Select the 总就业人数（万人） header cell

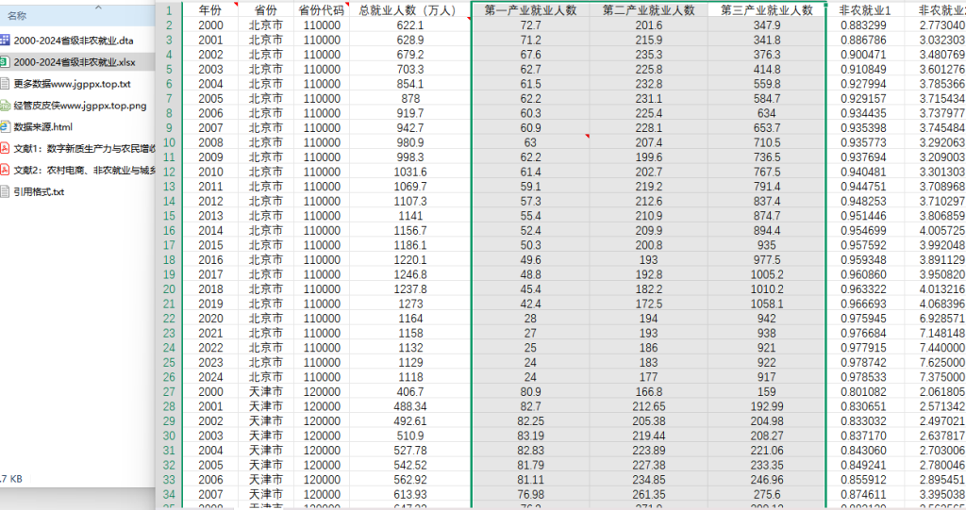[410, 9]
